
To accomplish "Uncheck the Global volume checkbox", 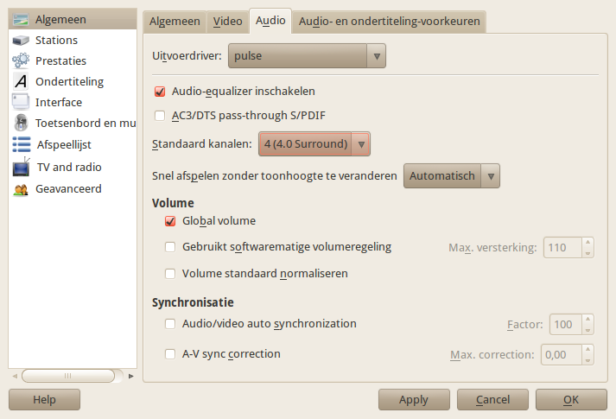I will 170,221.
